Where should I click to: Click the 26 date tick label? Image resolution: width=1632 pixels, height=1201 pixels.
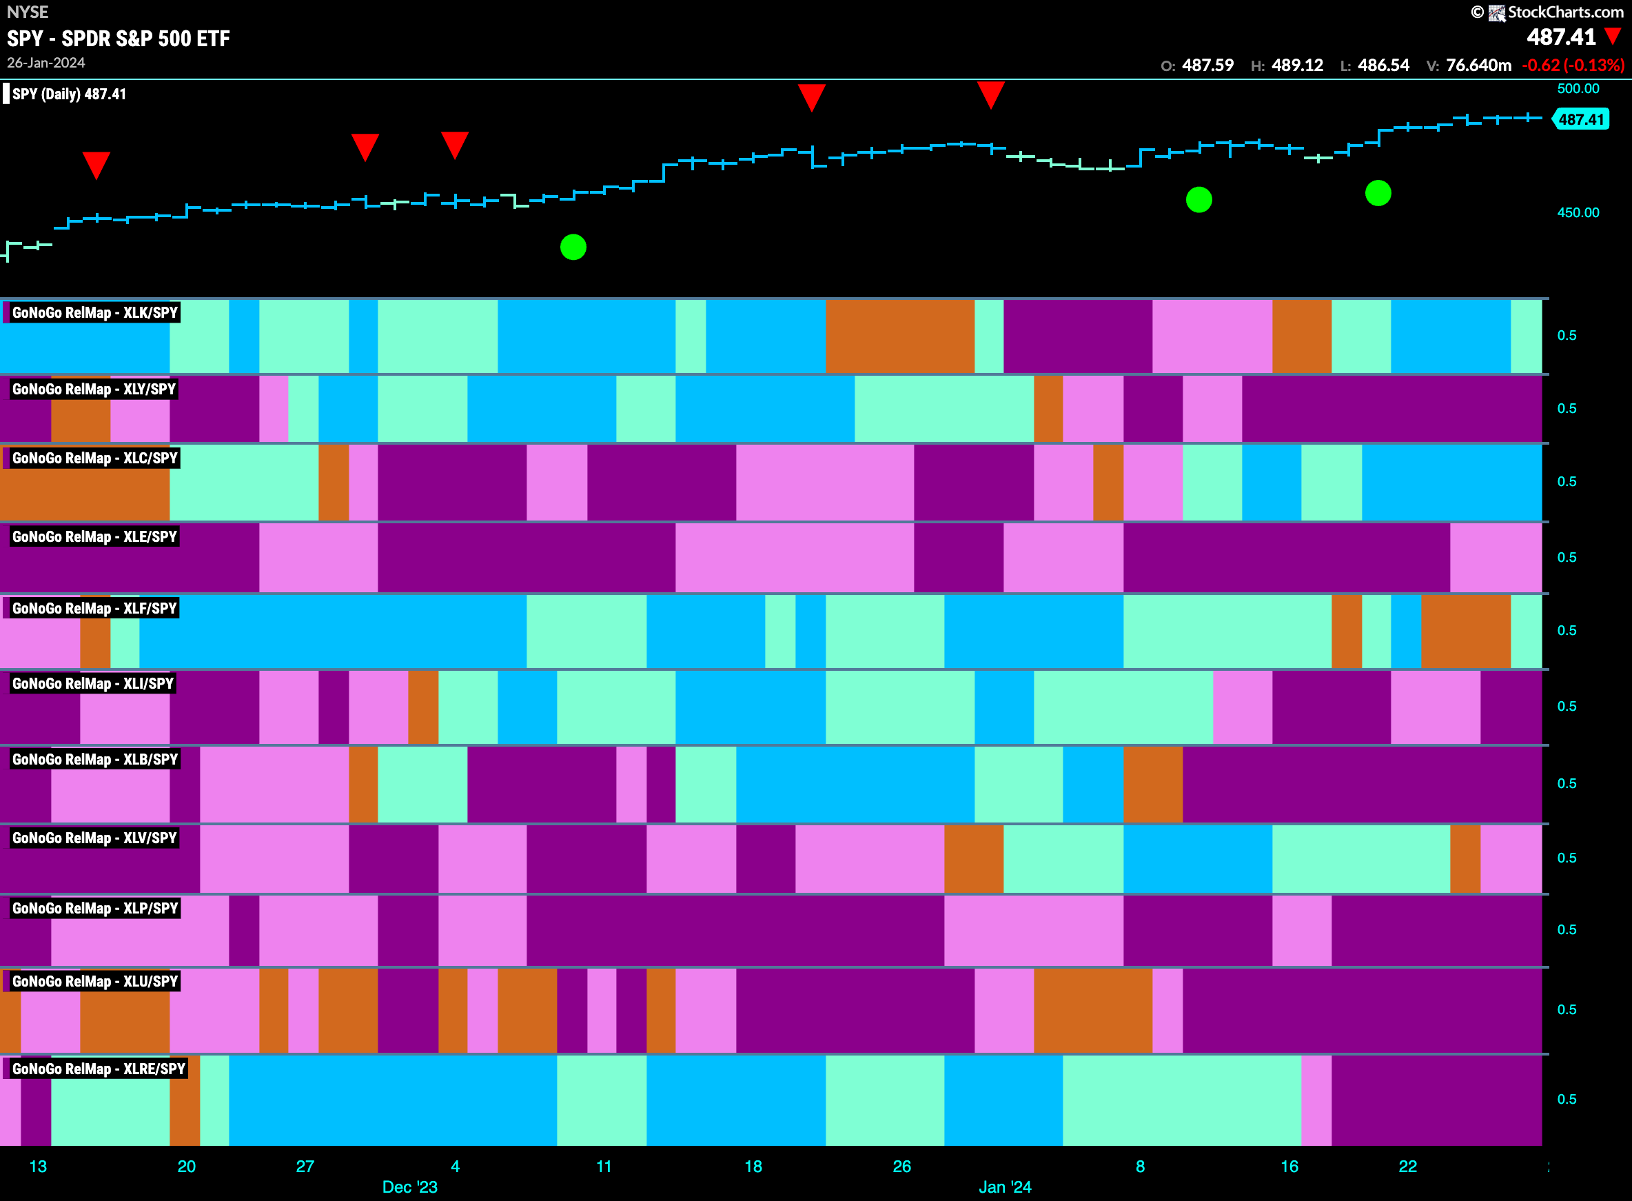pyautogui.click(x=901, y=1166)
